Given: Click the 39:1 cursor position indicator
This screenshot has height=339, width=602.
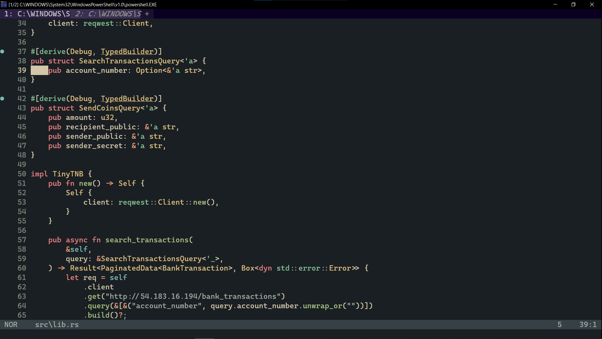Looking at the screenshot, I should tap(588, 325).
